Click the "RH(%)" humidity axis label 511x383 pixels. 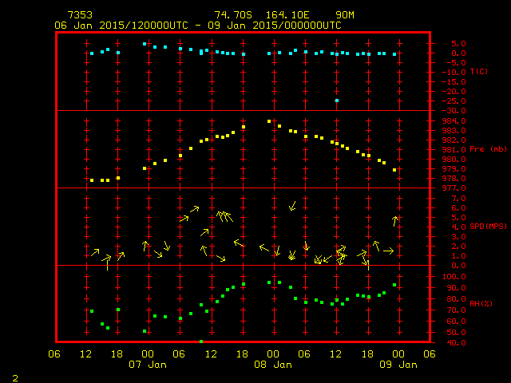tap(481, 303)
